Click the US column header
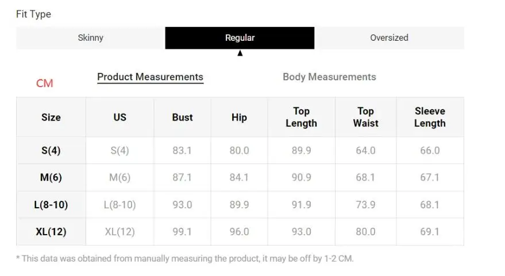 (120, 118)
